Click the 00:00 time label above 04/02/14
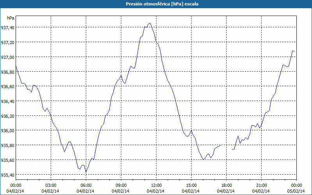Viewport: 312px width, 195px height. [x=16, y=186]
